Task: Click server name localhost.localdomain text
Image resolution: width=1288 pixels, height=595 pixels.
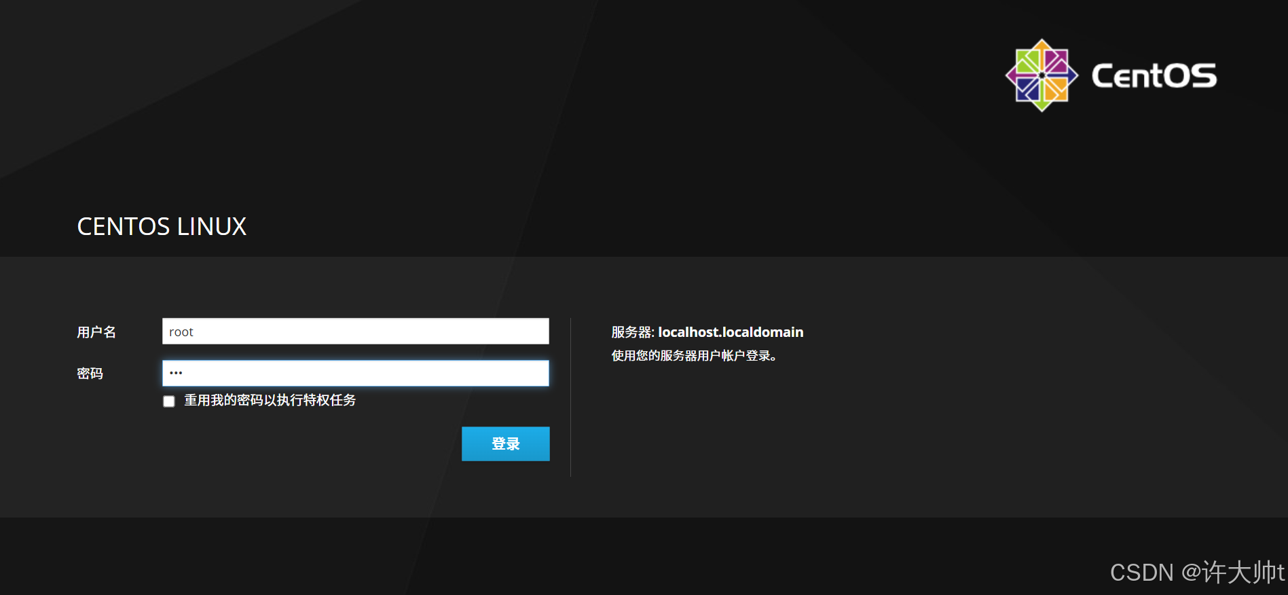Action: [731, 332]
